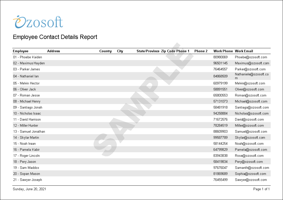Click work phone 57131073

[x=220, y=101]
